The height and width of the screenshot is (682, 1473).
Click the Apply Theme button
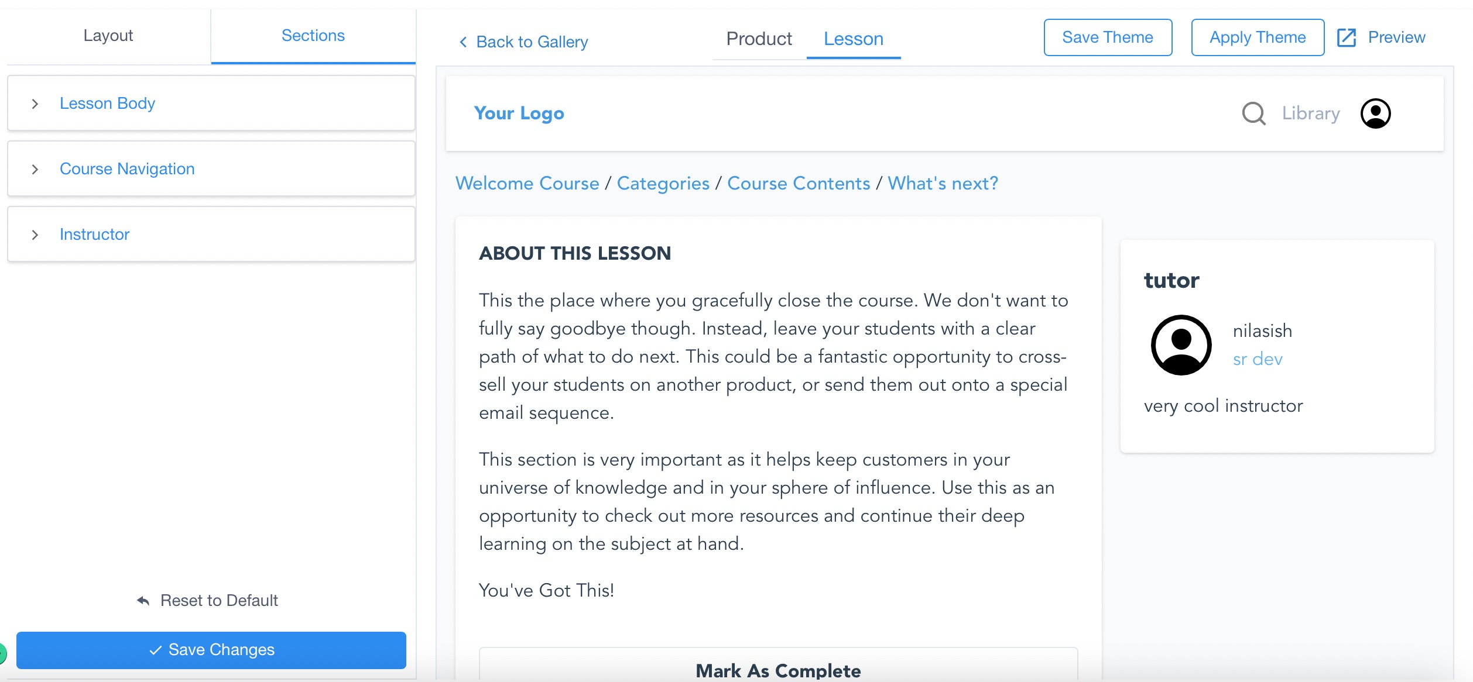click(1258, 37)
